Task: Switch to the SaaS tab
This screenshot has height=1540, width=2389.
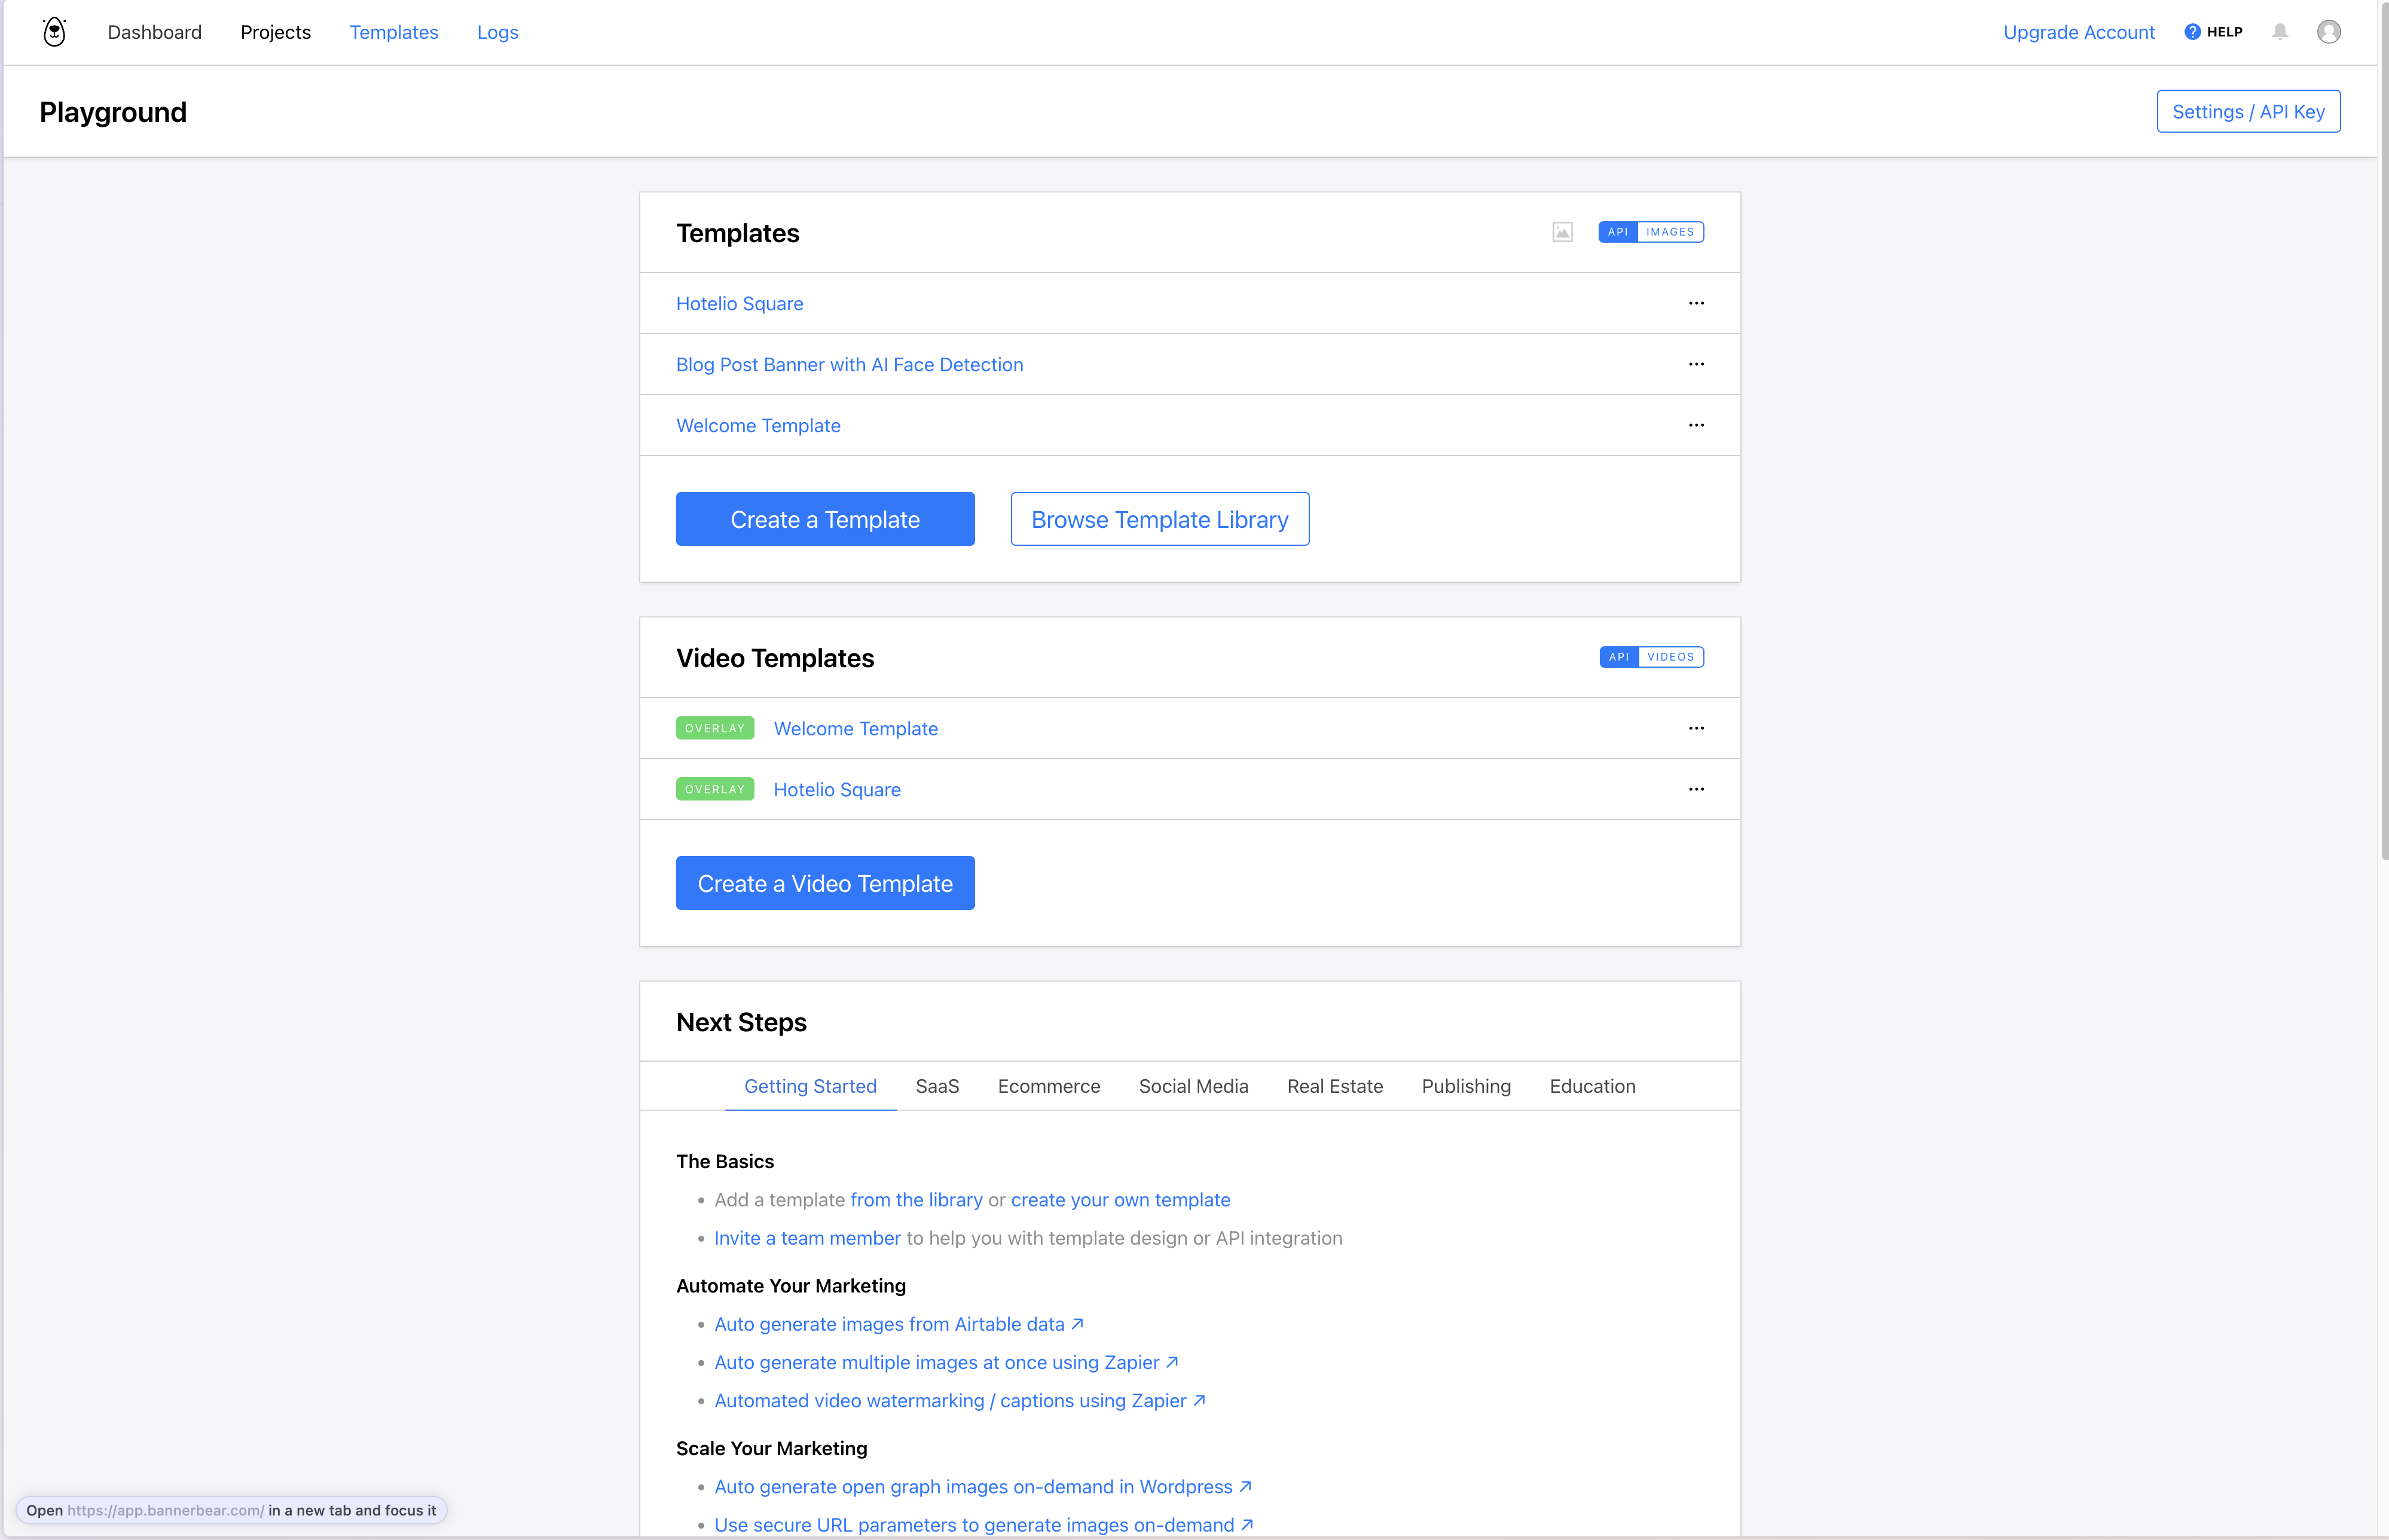Action: click(937, 1086)
